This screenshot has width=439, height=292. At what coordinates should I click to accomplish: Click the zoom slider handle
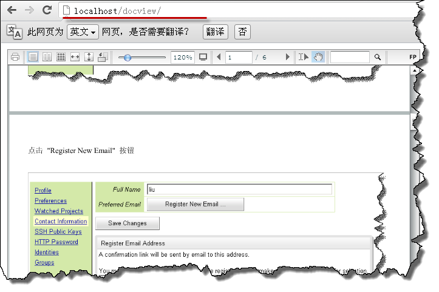point(127,57)
